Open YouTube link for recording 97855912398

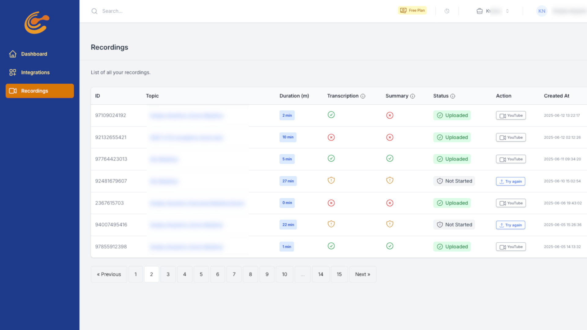[x=511, y=247]
